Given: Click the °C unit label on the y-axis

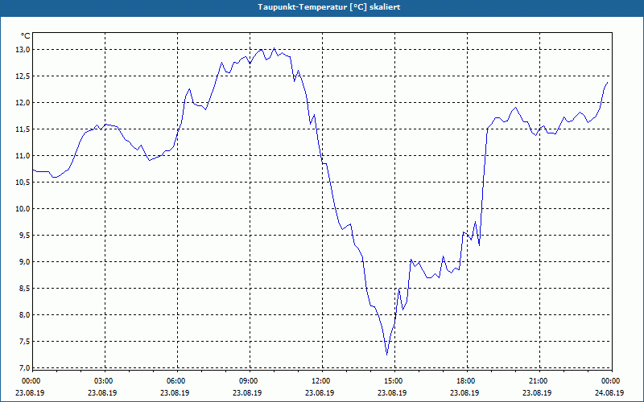Looking at the screenshot, I should pyautogui.click(x=25, y=35).
